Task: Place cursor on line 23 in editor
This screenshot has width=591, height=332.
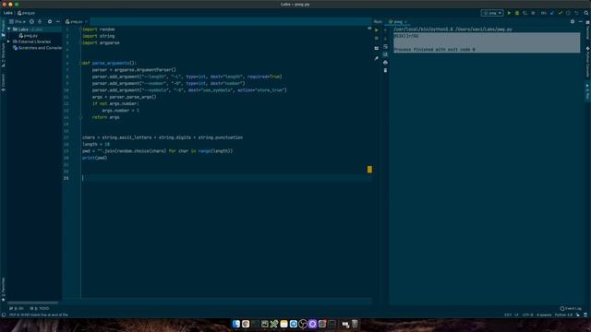Action: 226,178
